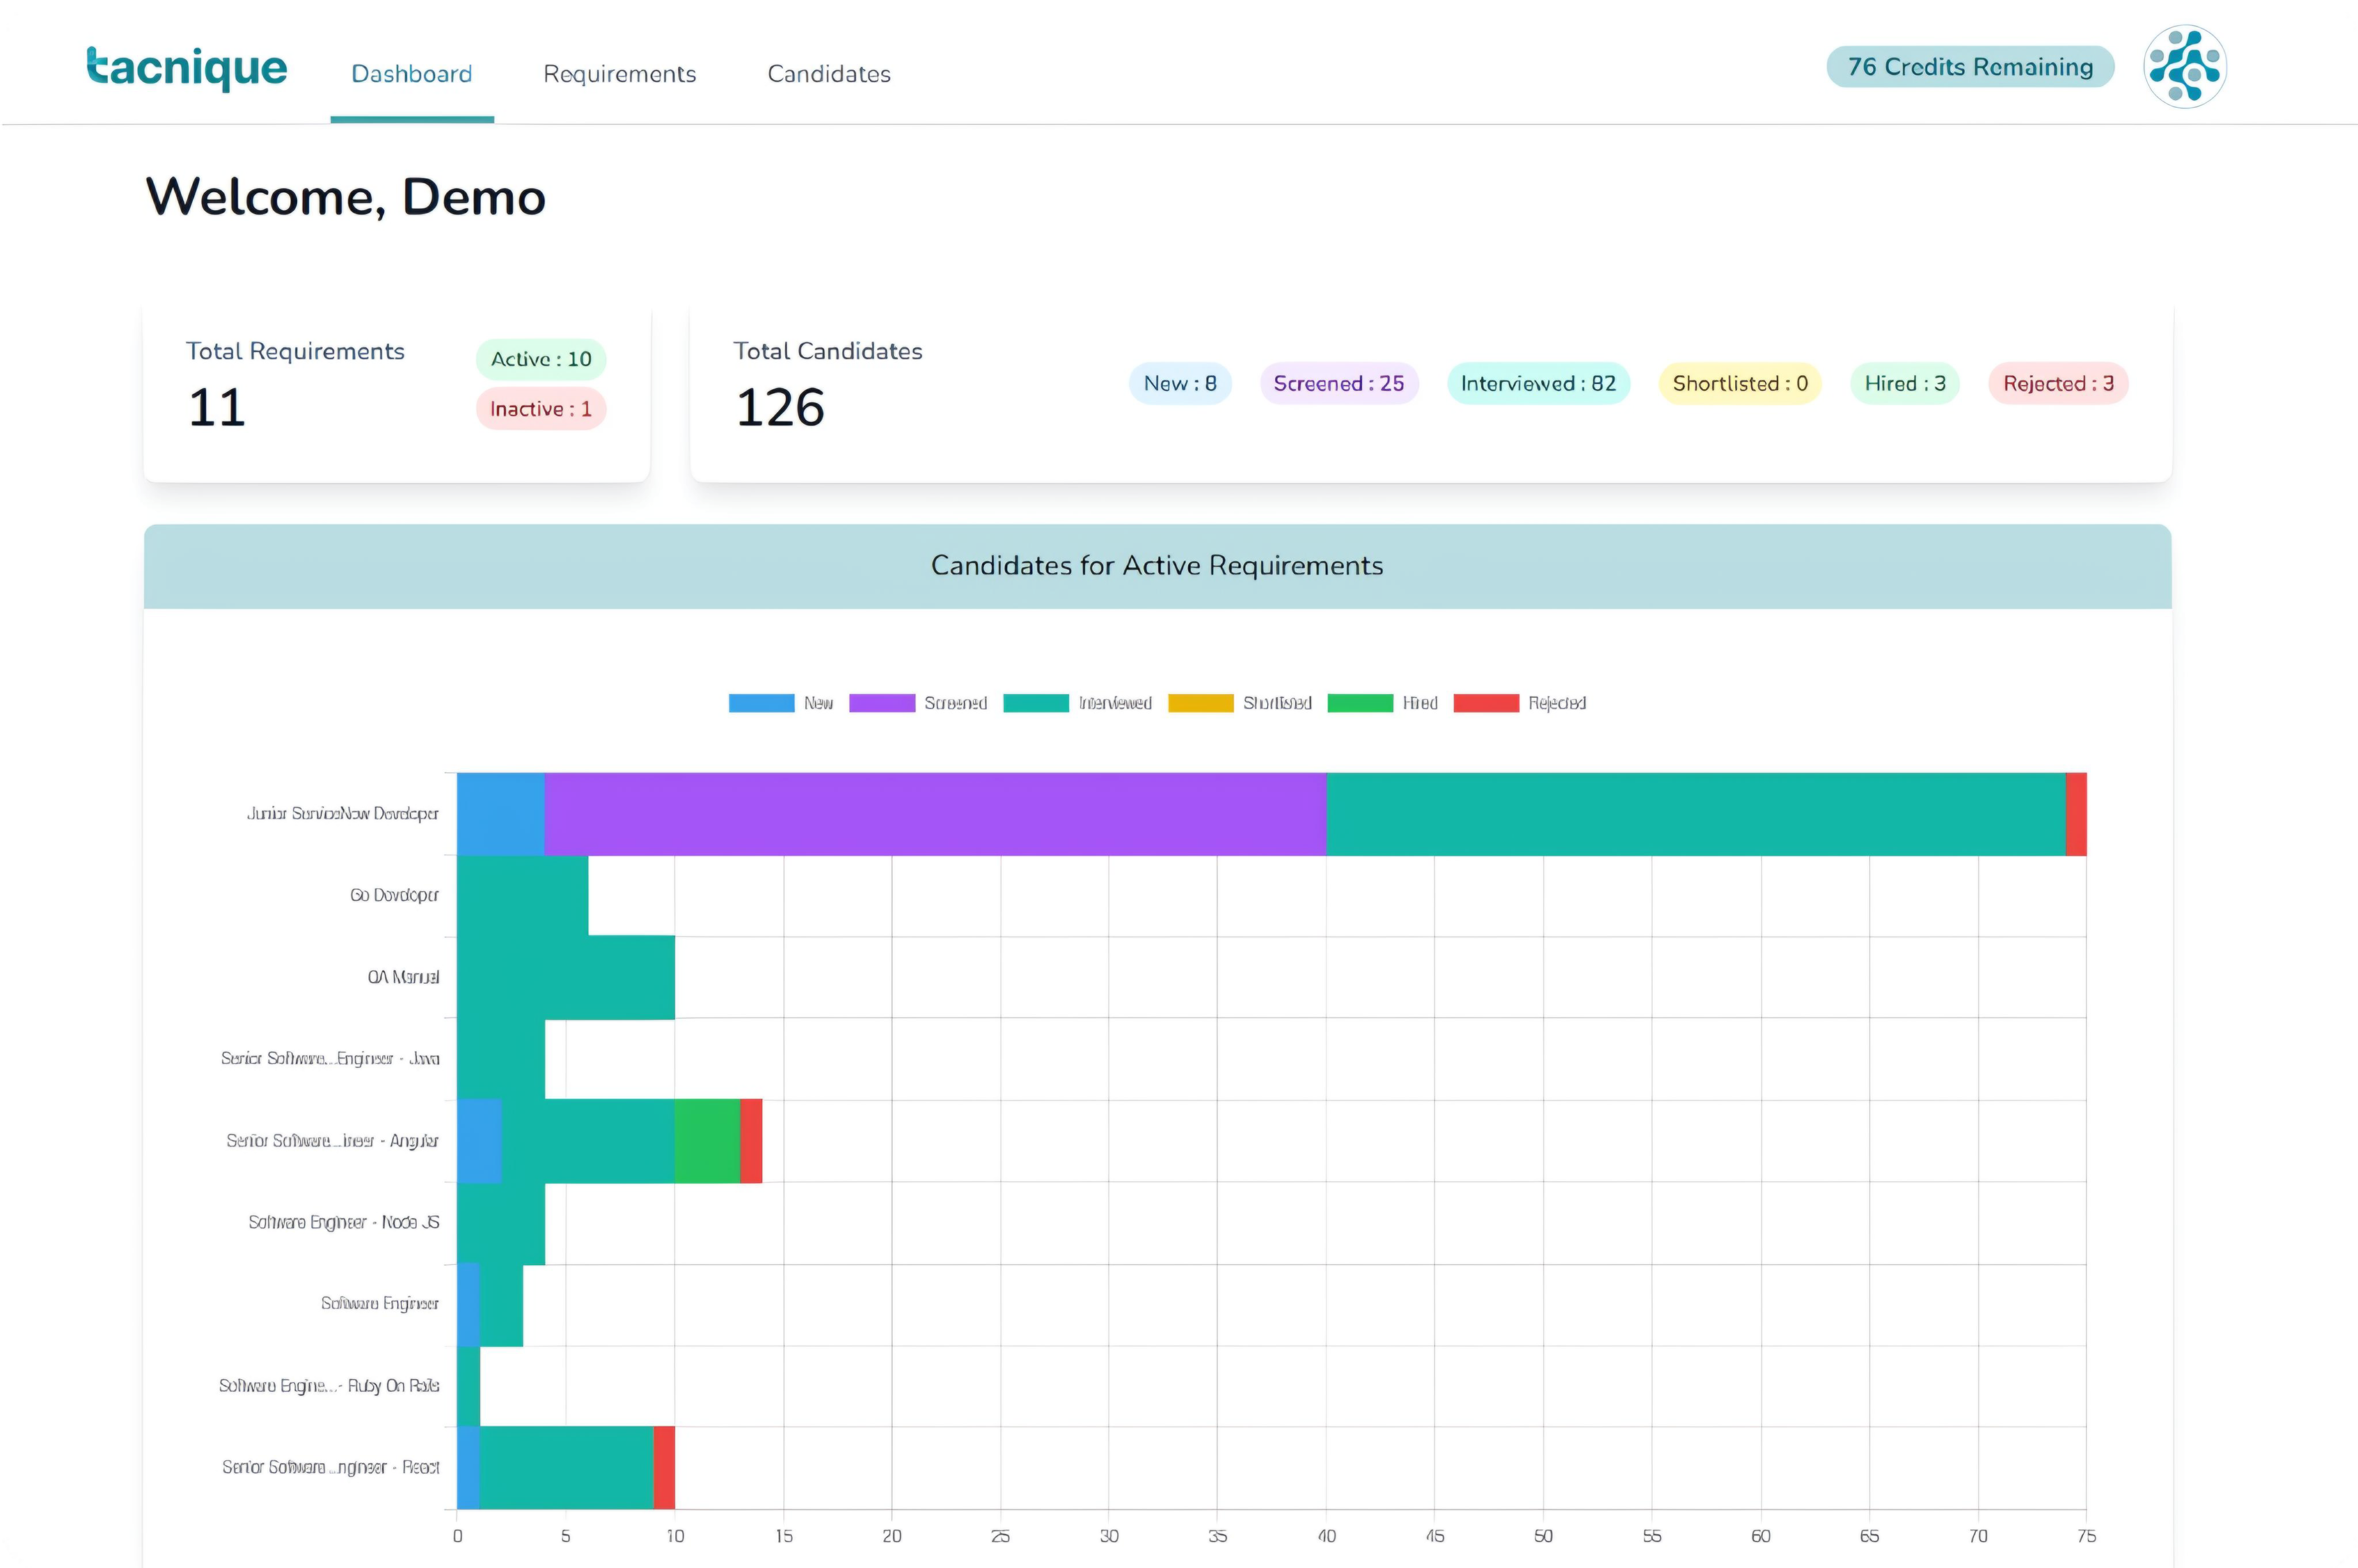Click the QA Manual Interviewed bar
The width and height of the screenshot is (2358, 1568).
566,978
